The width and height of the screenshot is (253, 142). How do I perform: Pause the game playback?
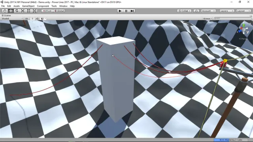(x=126, y=11)
